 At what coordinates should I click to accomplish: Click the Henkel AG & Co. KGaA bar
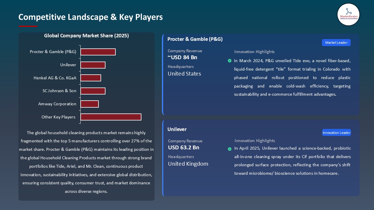click(91, 78)
